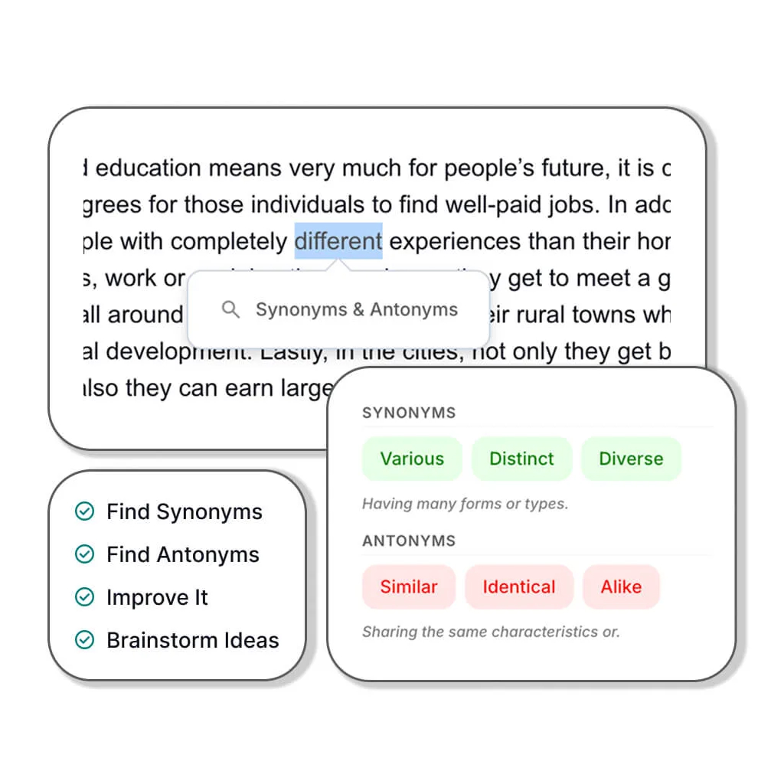
Task: Click the SYNONYMS section header
Action: point(409,413)
